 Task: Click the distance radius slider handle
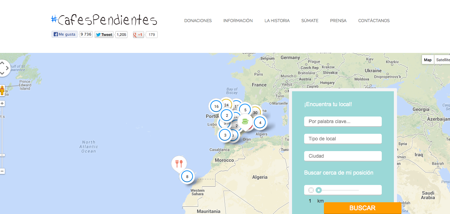coord(319,190)
